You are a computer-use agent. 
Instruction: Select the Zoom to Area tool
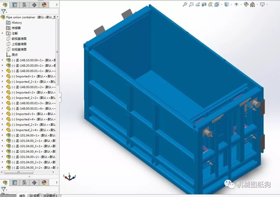191,4
